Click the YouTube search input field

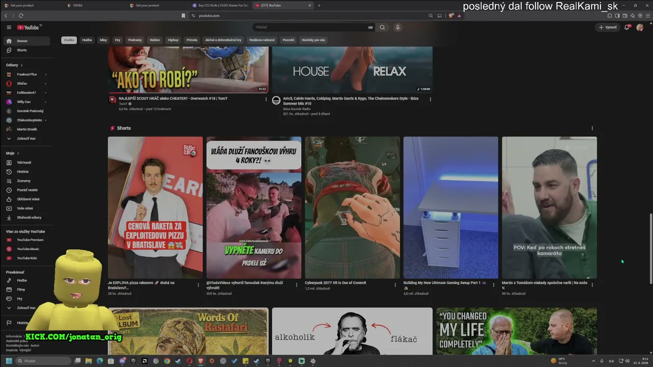coord(310,27)
